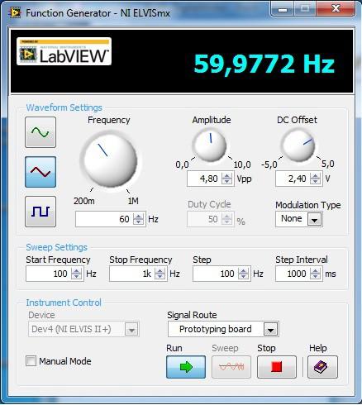This screenshot has height=405, width=362.
Task: Click the Waveform Settings section label
Action: pos(64,107)
